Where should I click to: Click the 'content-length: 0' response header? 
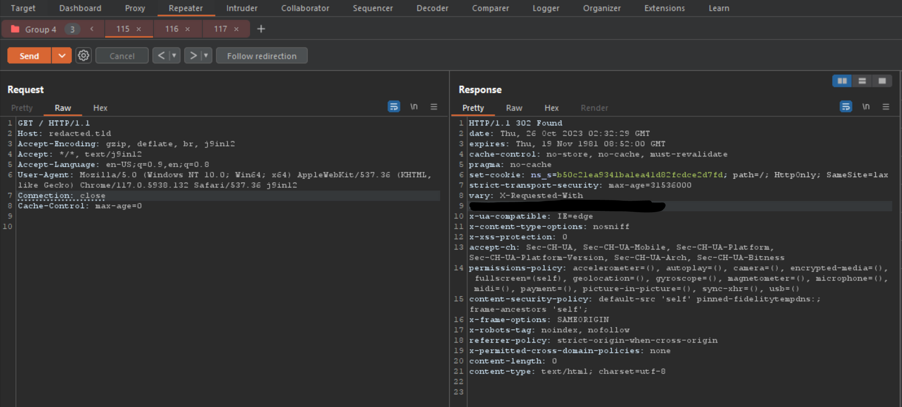513,361
